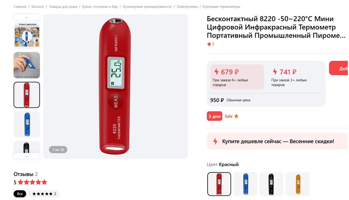Select the blue thermometer thumbnail

[27, 124]
